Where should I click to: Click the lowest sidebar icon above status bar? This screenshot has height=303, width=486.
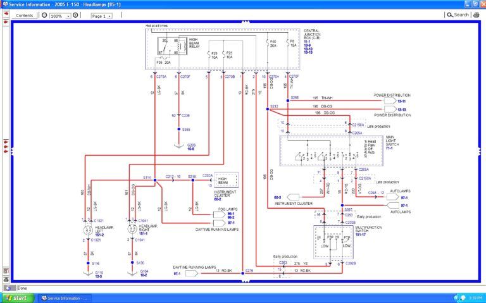point(6,280)
